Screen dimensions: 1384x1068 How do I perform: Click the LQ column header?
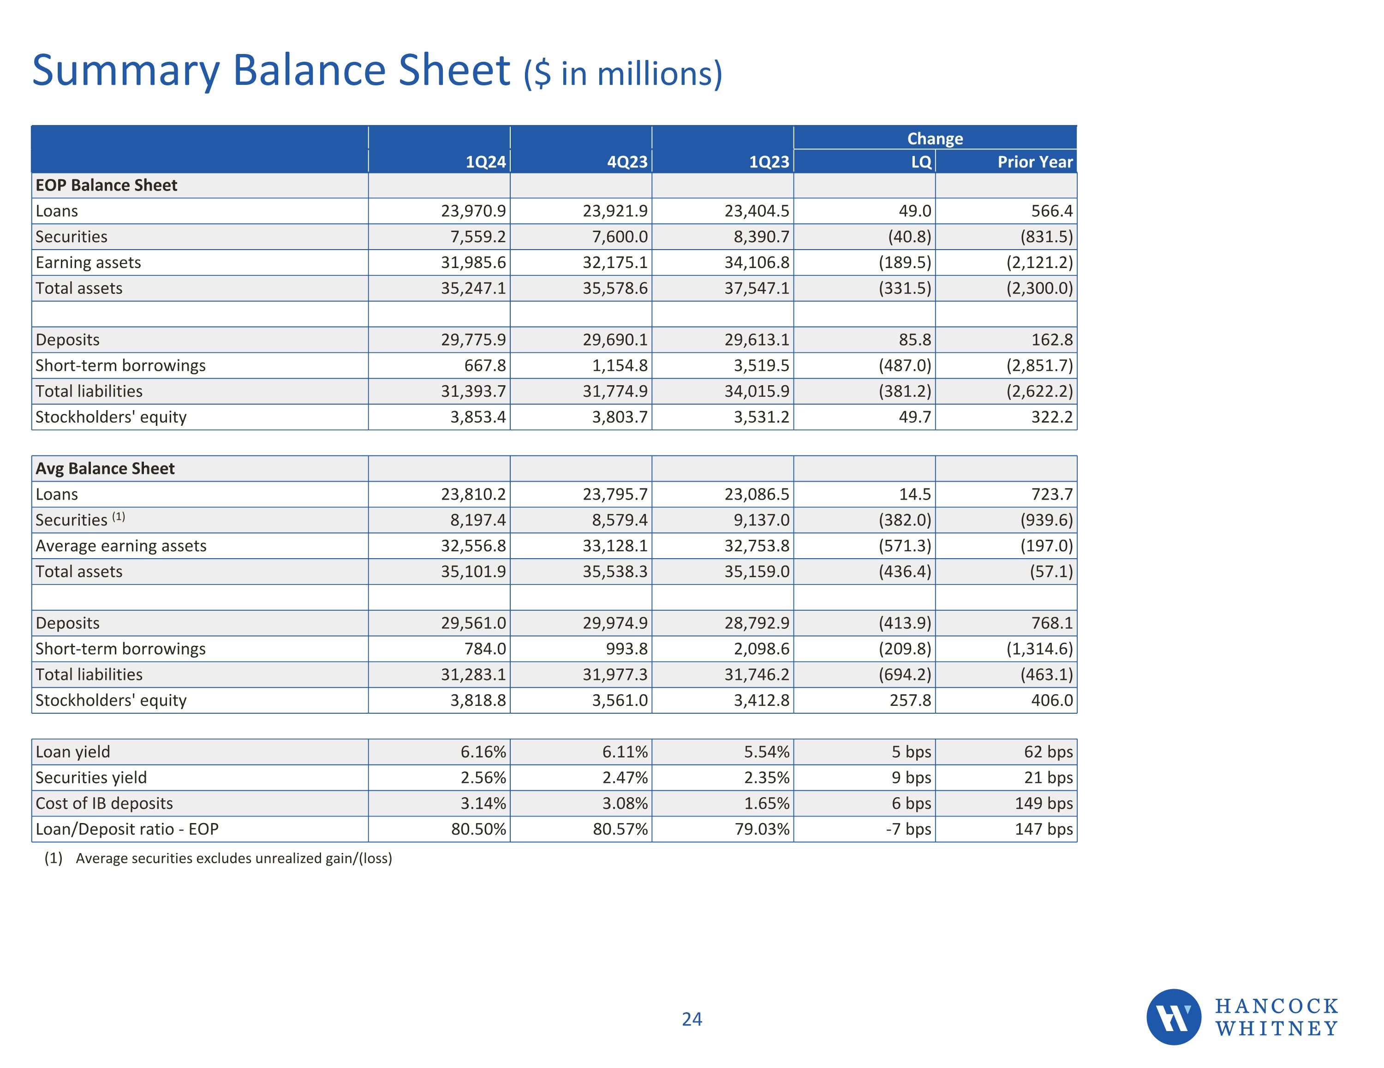point(921,162)
